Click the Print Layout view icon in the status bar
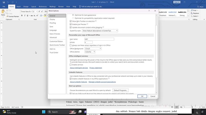Image resolution: width=206 pixels, height=115 pixels. (x=177, y=107)
